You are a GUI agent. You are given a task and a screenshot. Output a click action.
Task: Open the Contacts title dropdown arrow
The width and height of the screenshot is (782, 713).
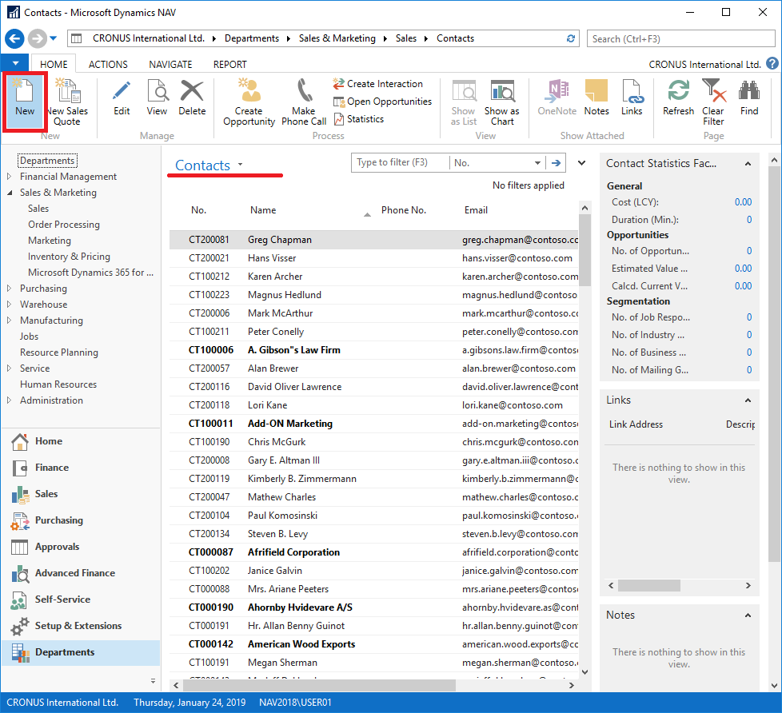240,165
